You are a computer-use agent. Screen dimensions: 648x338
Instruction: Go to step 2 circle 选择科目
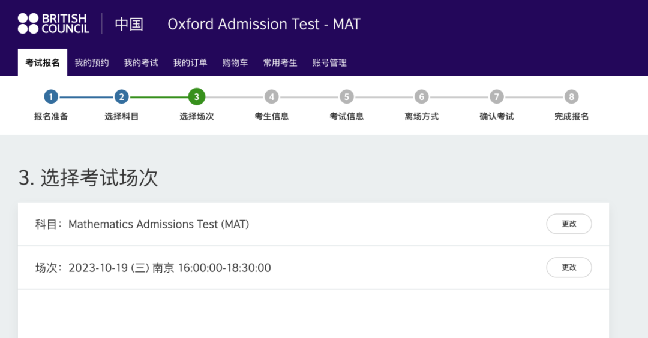click(x=121, y=97)
